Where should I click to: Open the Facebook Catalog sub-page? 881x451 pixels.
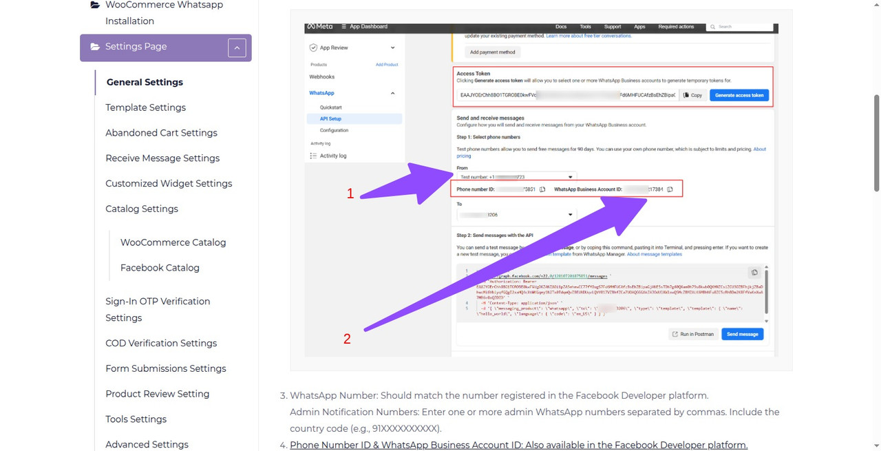pos(160,268)
